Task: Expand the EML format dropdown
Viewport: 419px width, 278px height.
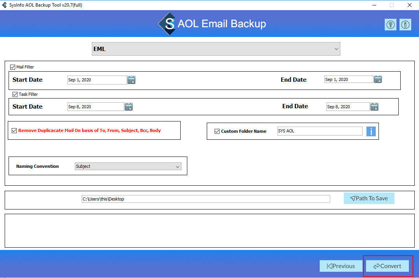Action: 216,49
